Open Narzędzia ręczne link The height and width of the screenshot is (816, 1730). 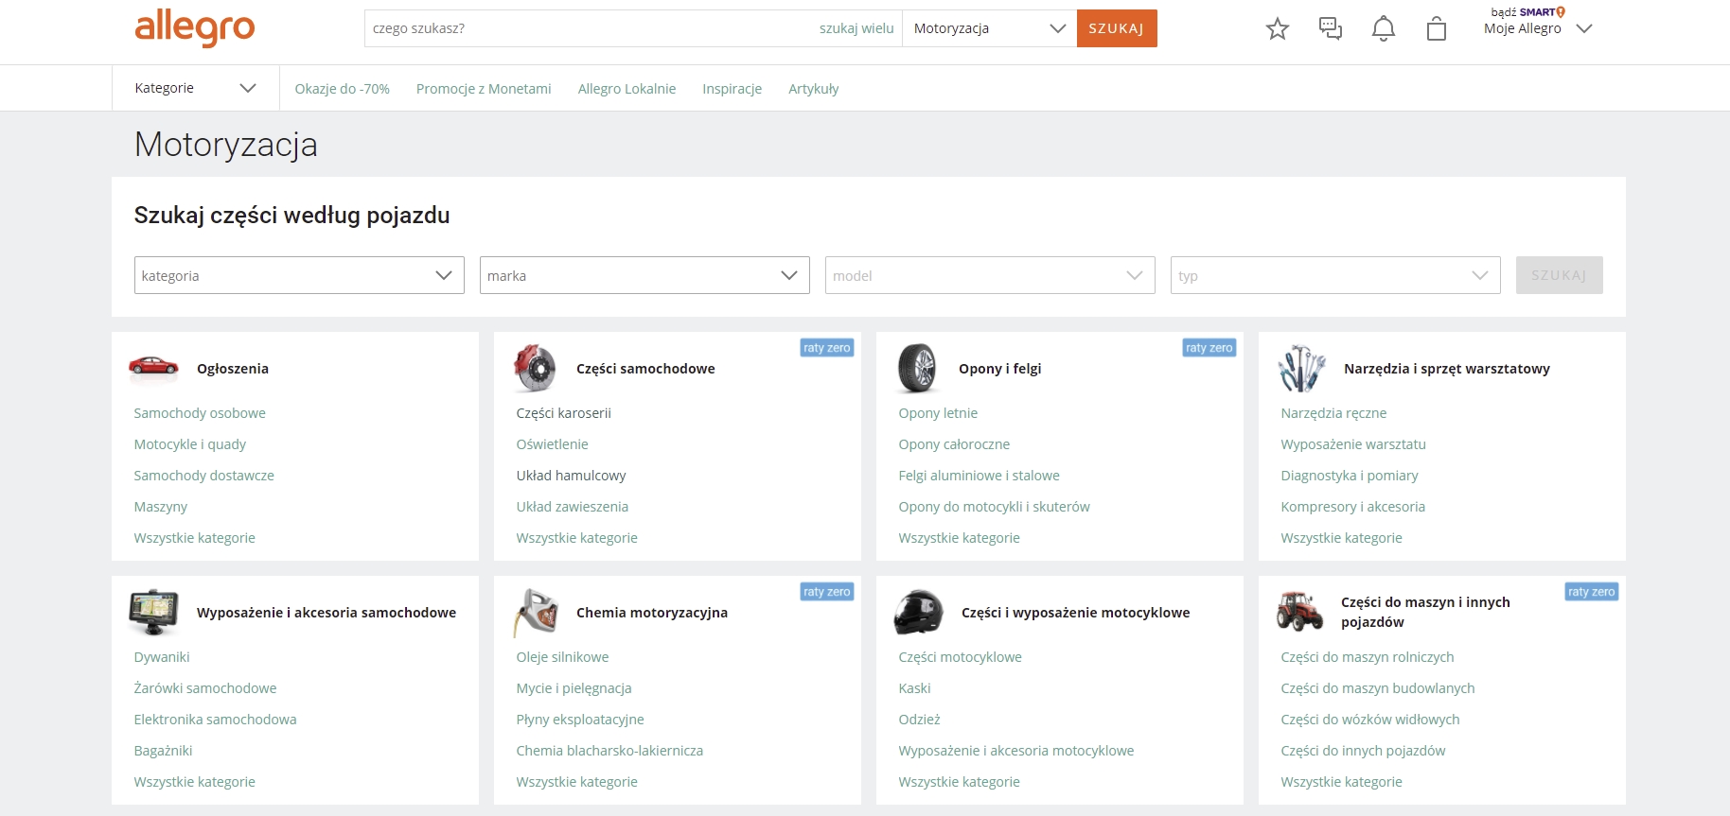tap(1333, 413)
